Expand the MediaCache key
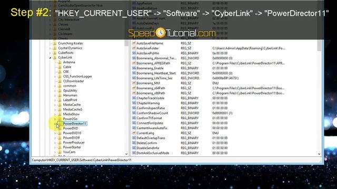337x189 pixels. click(55, 105)
